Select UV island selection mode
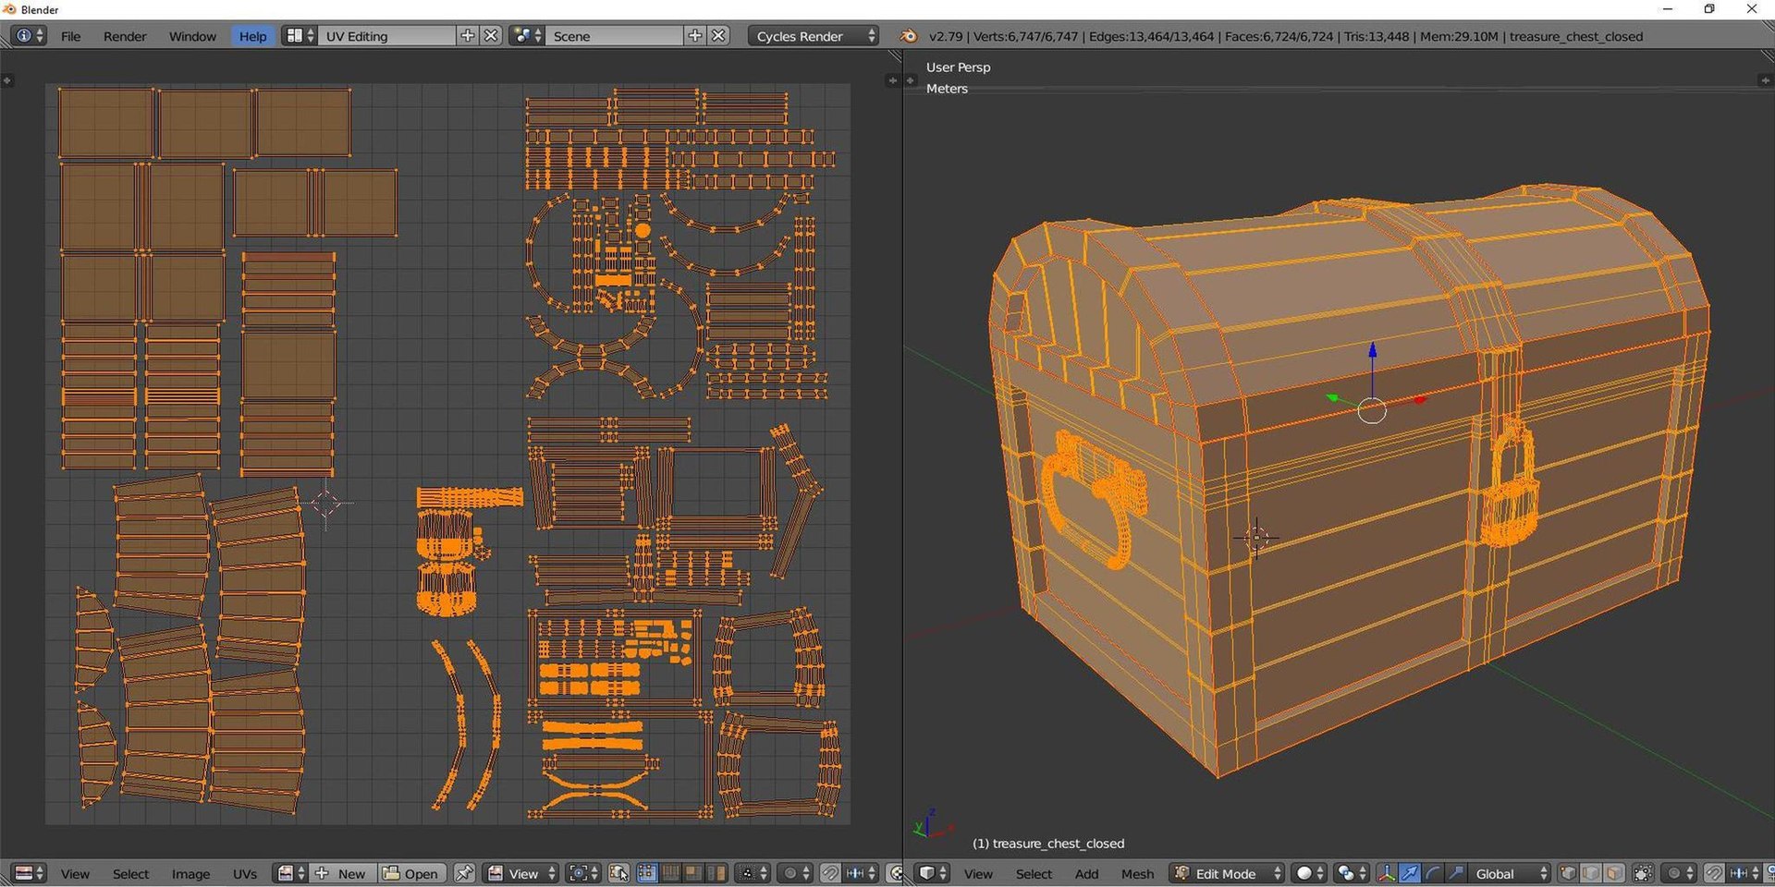Image resolution: width=1775 pixels, height=887 pixels. (x=716, y=873)
